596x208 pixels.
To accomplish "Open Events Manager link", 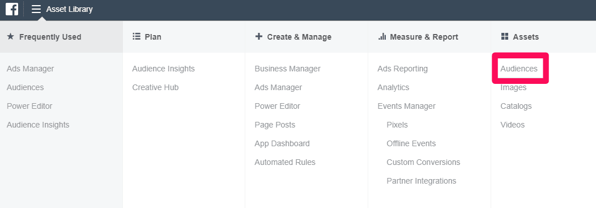I will point(406,106).
